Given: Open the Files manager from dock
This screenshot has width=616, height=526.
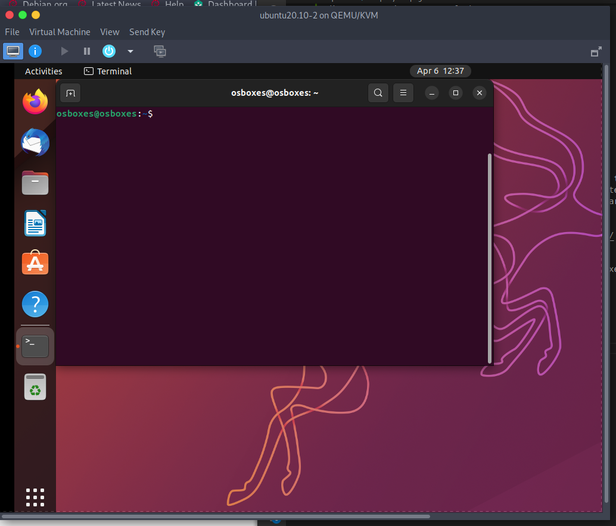Looking at the screenshot, I should click(x=35, y=183).
